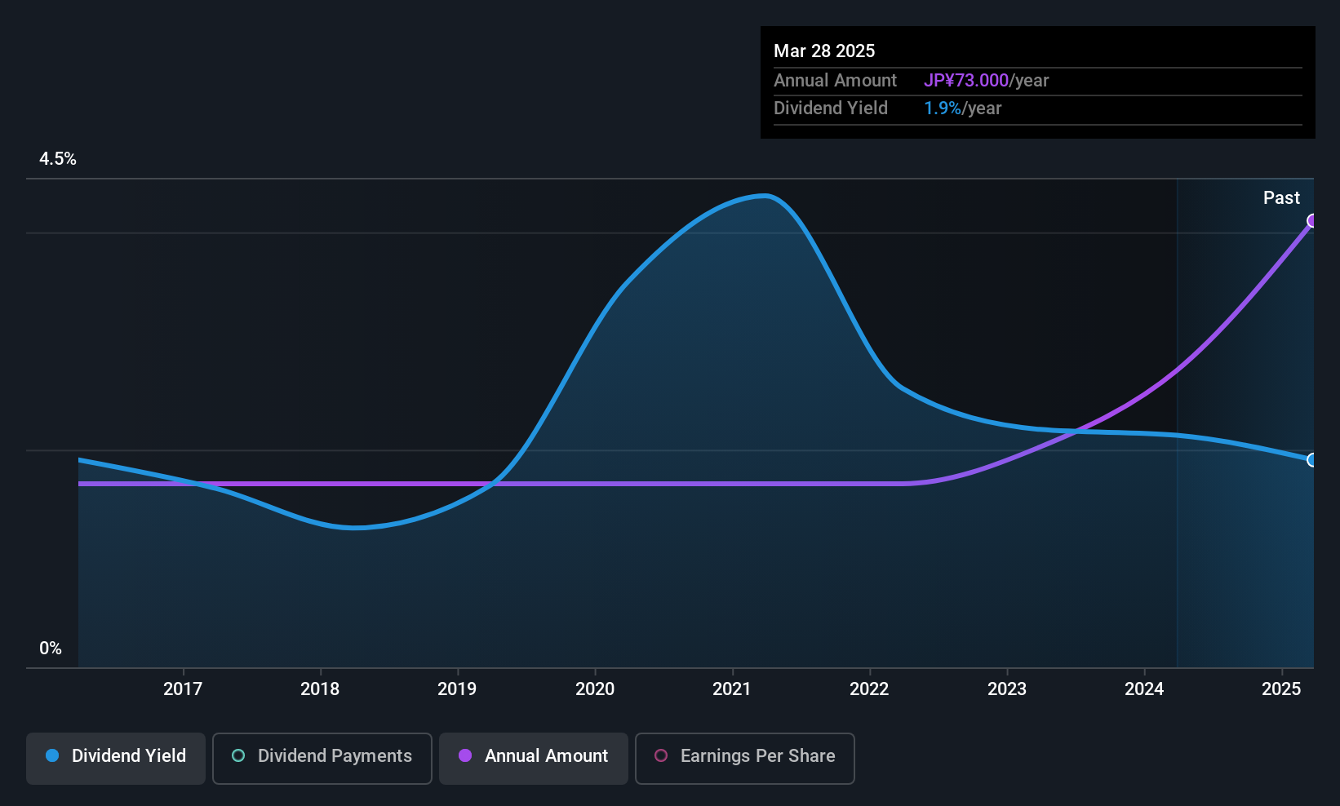Click the 2020 x-axis label
The width and height of the screenshot is (1340, 806).
point(595,689)
